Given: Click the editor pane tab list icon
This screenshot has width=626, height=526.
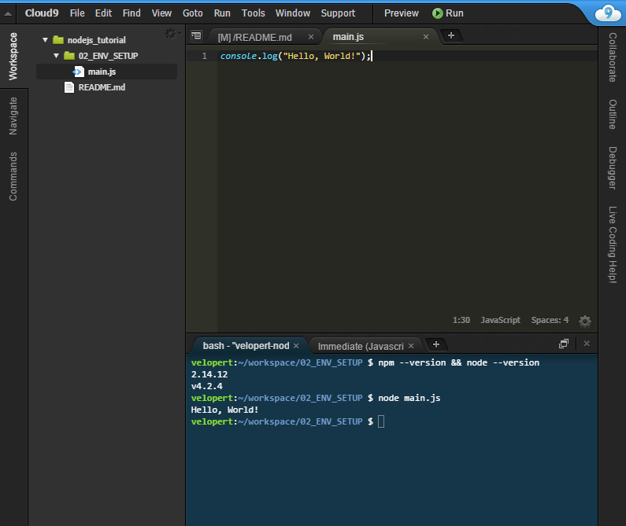Looking at the screenshot, I should pos(196,36).
